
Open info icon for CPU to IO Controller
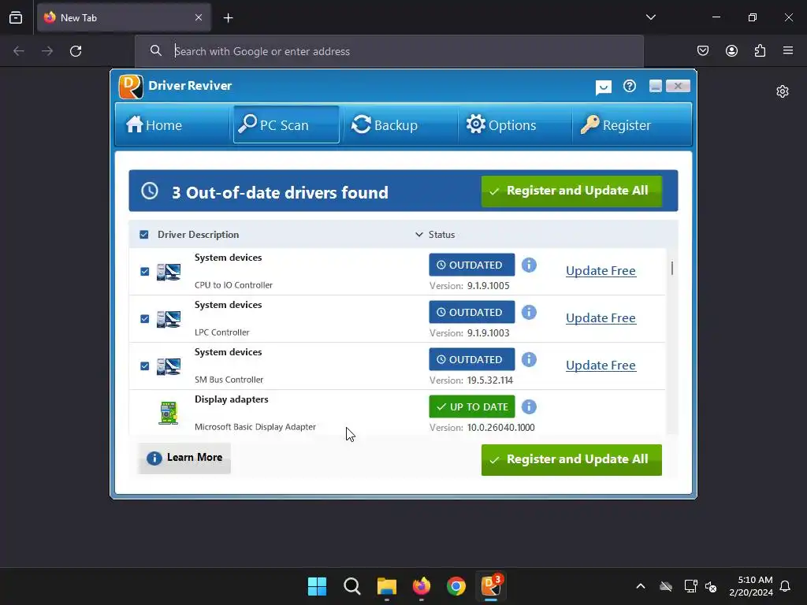tap(529, 265)
